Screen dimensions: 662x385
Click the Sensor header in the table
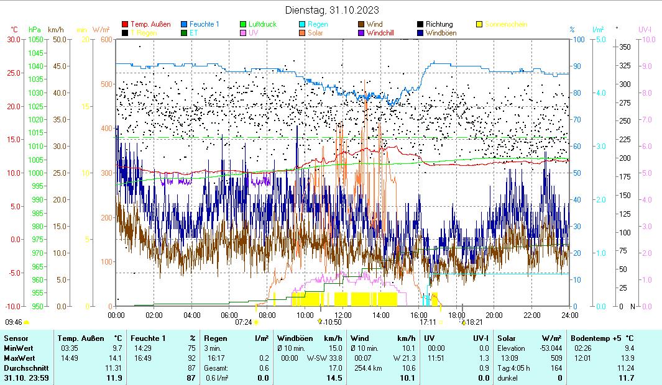pos(16,338)
